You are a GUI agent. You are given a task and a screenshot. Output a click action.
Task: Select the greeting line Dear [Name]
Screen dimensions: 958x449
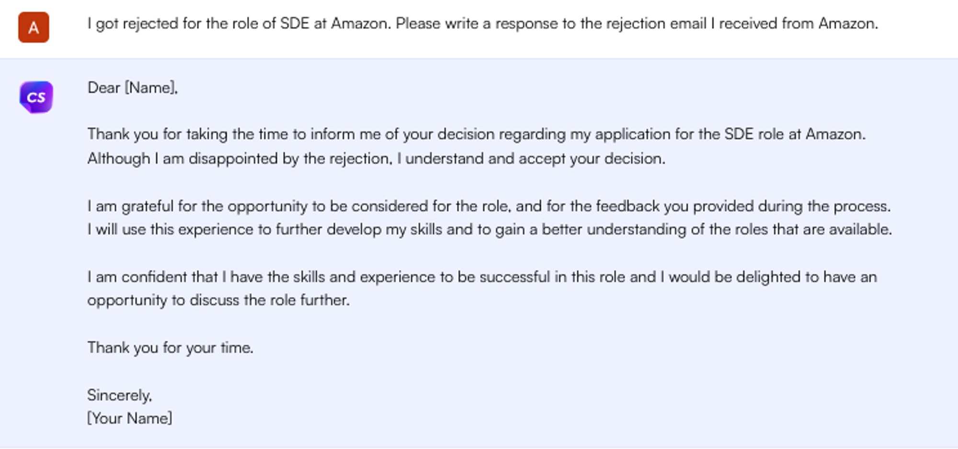click(132, 88)
